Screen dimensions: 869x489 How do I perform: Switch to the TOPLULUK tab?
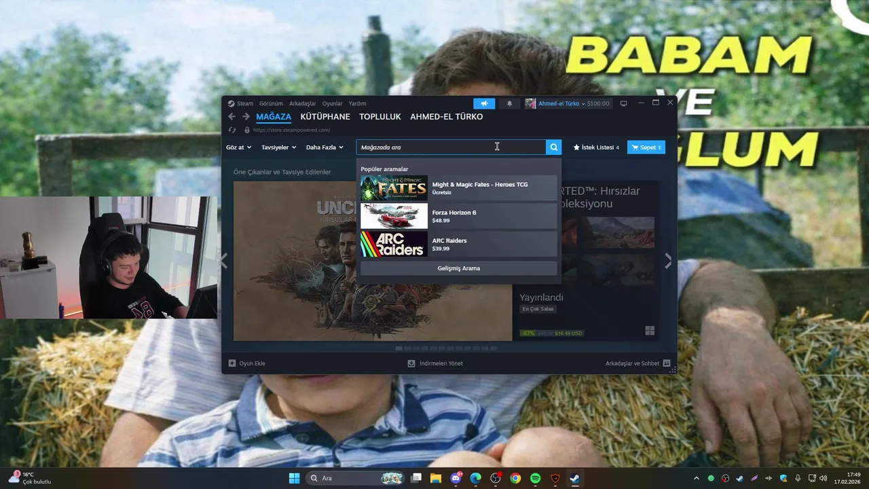pos(380,117)
